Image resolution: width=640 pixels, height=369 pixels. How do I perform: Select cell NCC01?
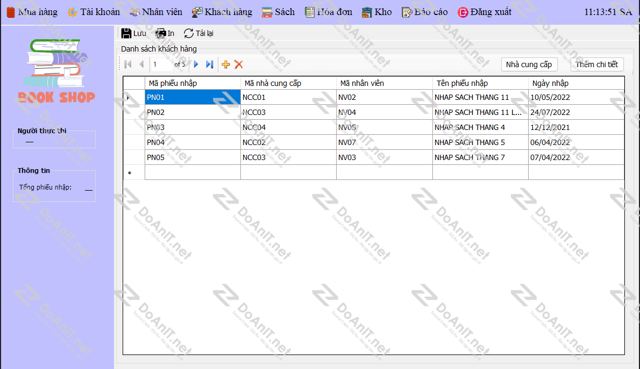point(289,97)
